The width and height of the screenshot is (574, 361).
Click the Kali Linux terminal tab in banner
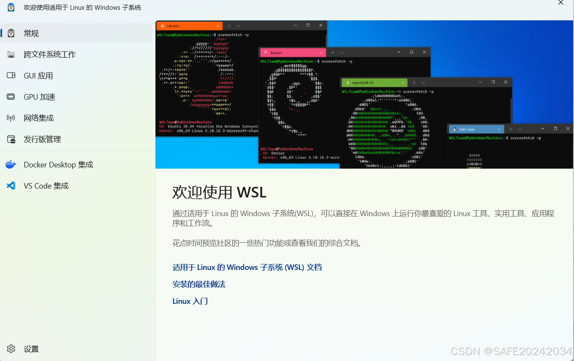coord(476,129)
